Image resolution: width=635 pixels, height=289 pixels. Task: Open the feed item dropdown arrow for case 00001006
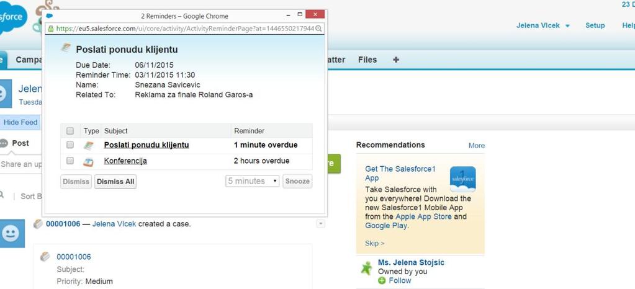click(x=321, y=223)
